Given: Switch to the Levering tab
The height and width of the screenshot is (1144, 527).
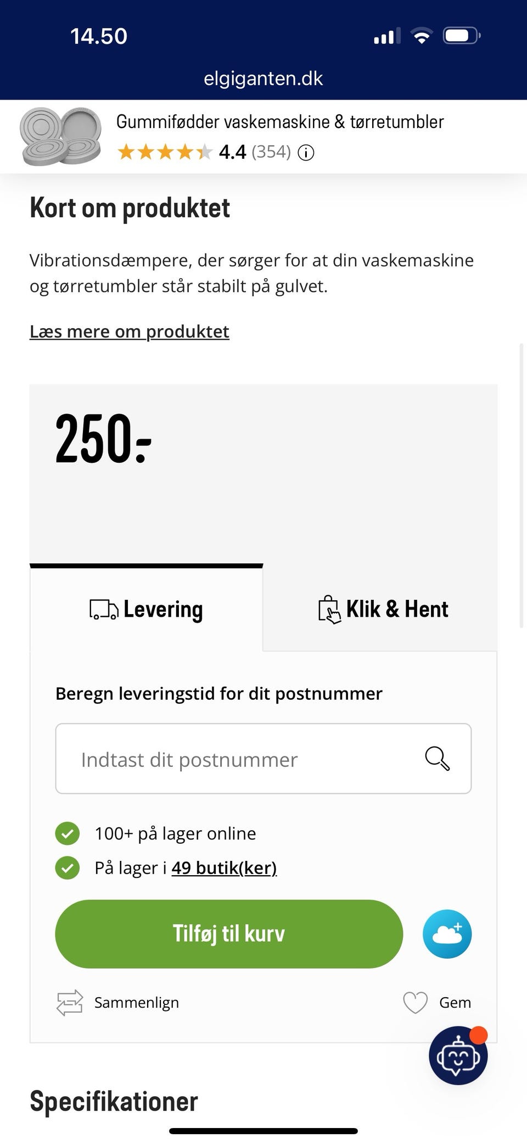Looking at the screenshot, I should (x=147, y=610).
